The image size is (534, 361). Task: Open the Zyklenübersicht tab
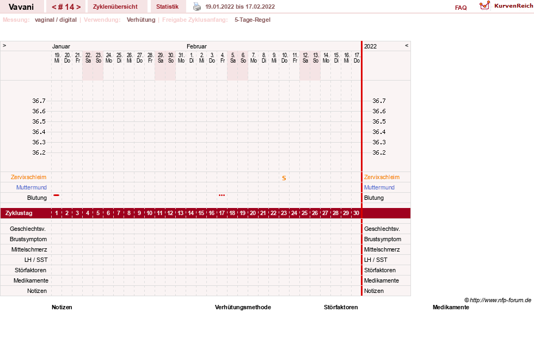[115, 7]
